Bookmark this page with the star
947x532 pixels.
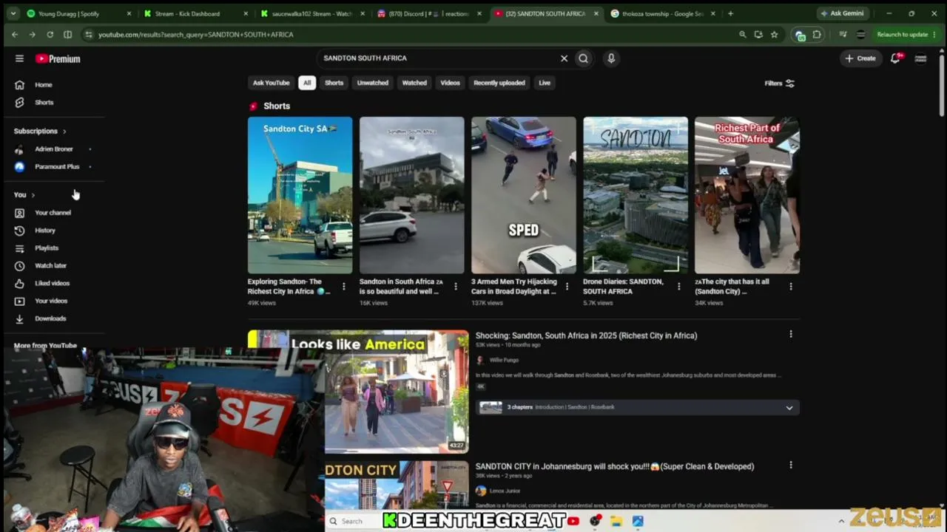(774, 35)
